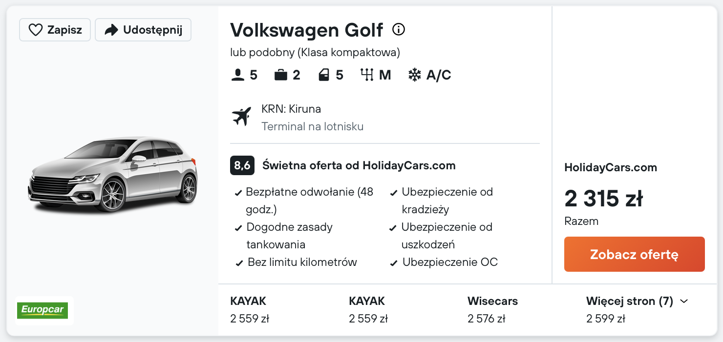723x342 pixels.
Task: Click the share arrow icon
Action: tap(112, 30)
